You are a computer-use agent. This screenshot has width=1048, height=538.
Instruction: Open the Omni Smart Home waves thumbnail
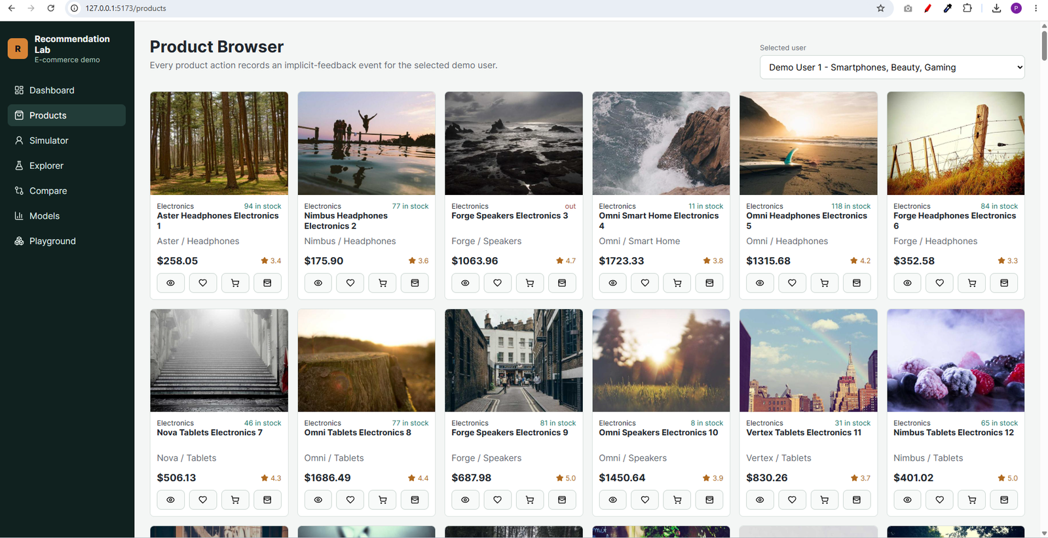click(661, 143)
